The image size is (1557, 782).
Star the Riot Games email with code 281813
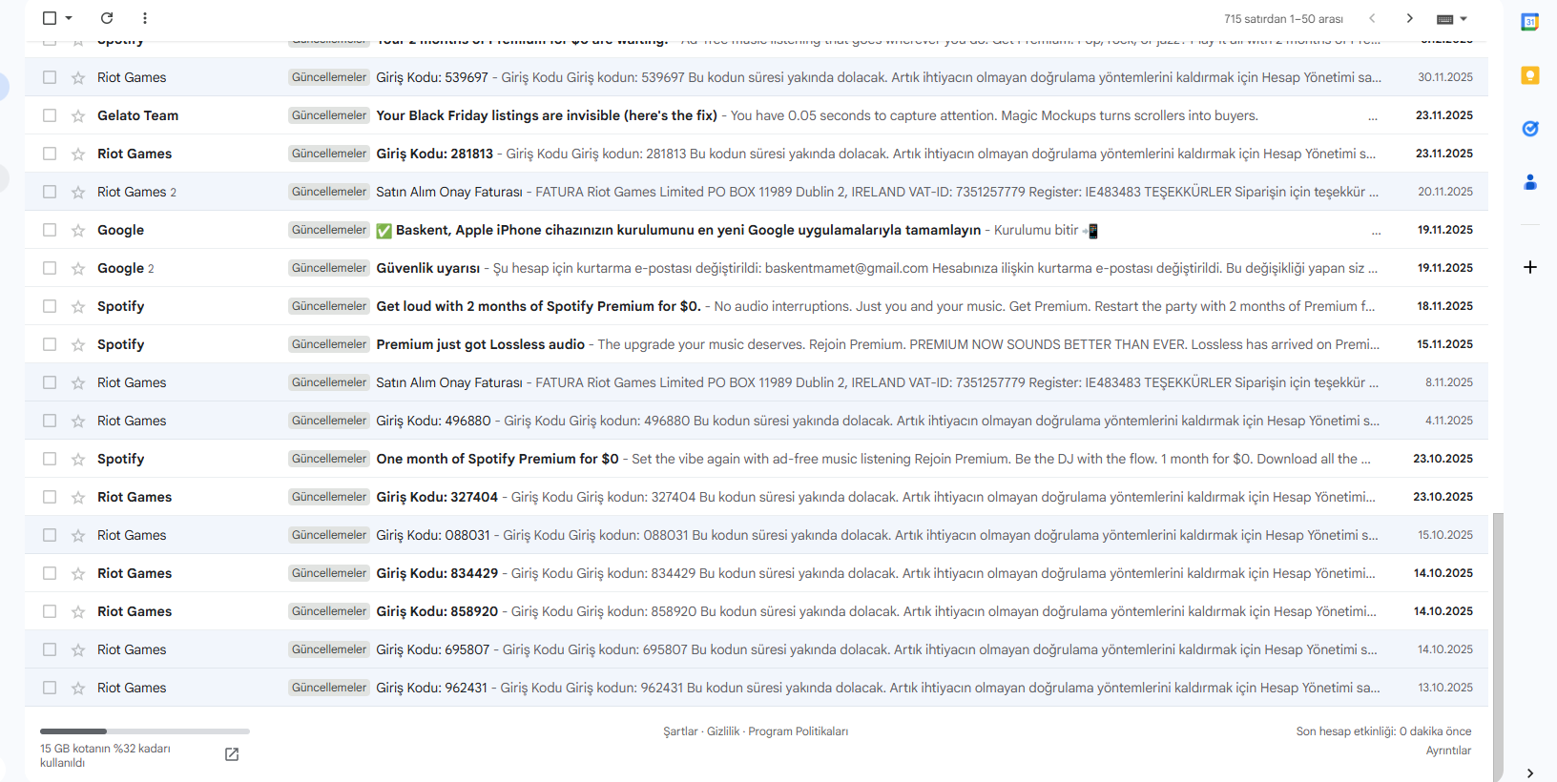pyautogui.click(x=78, y=154)
